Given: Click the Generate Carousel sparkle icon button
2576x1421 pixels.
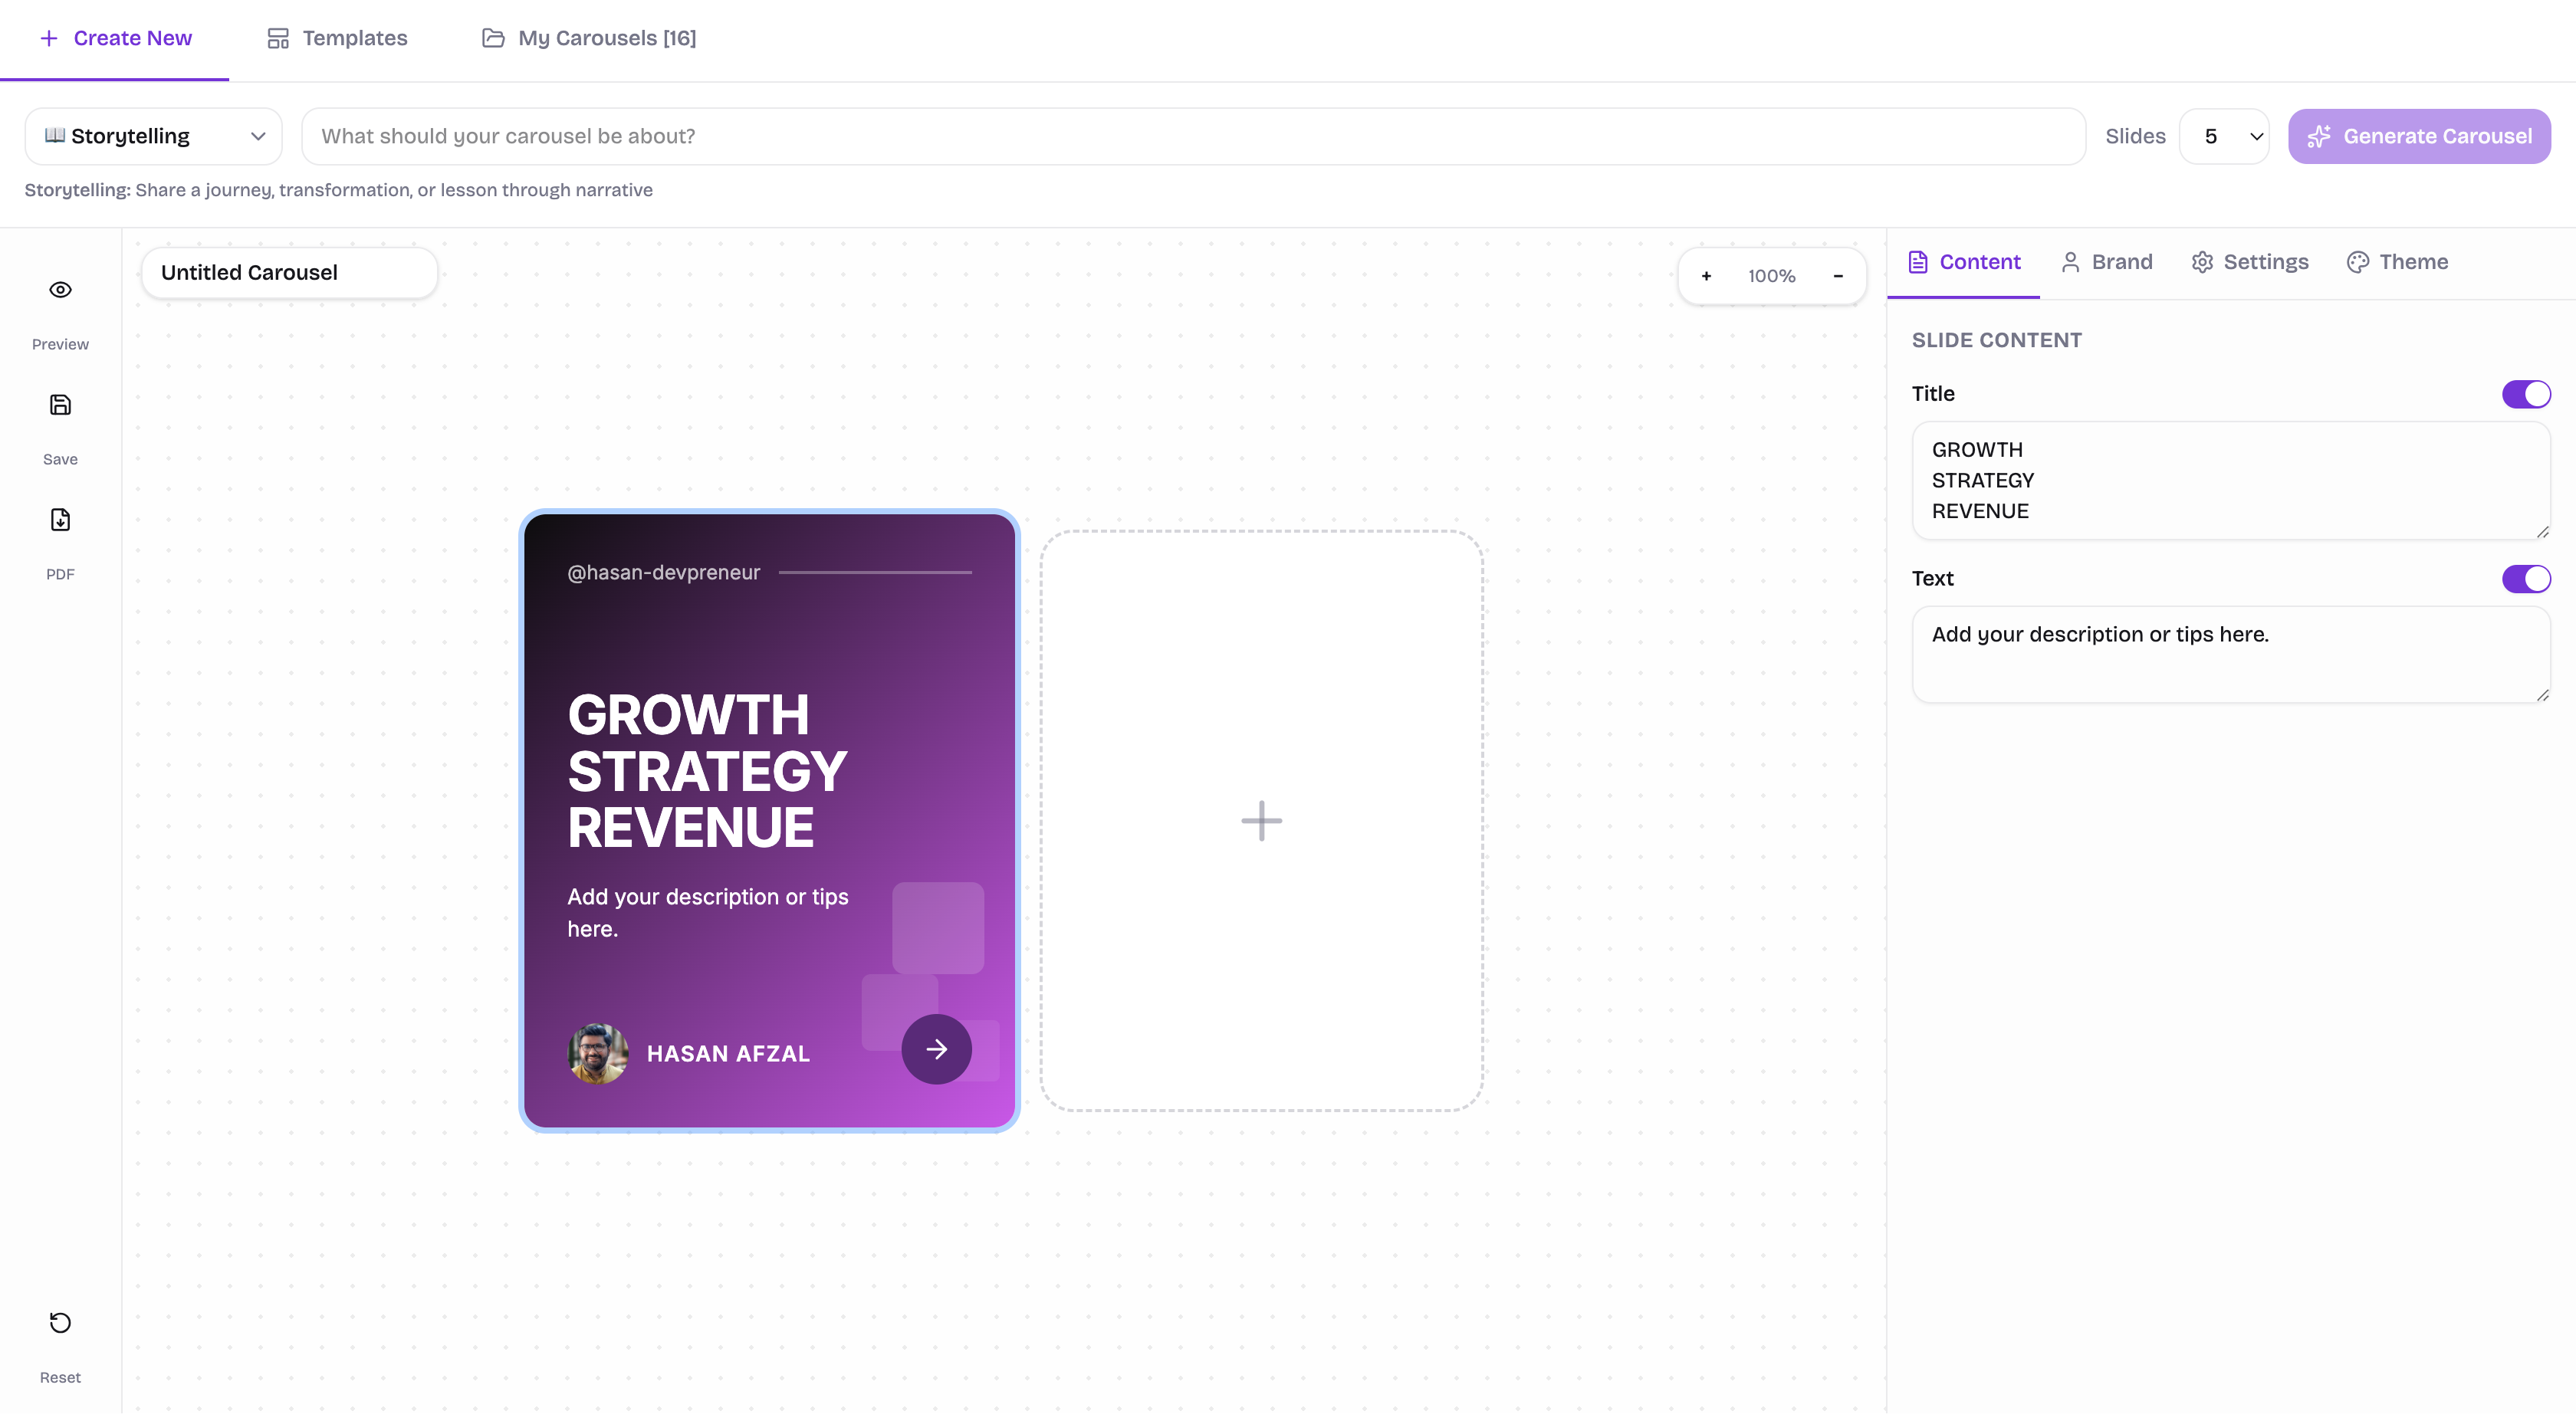Looking at the screenshot, I should 2320,136.
